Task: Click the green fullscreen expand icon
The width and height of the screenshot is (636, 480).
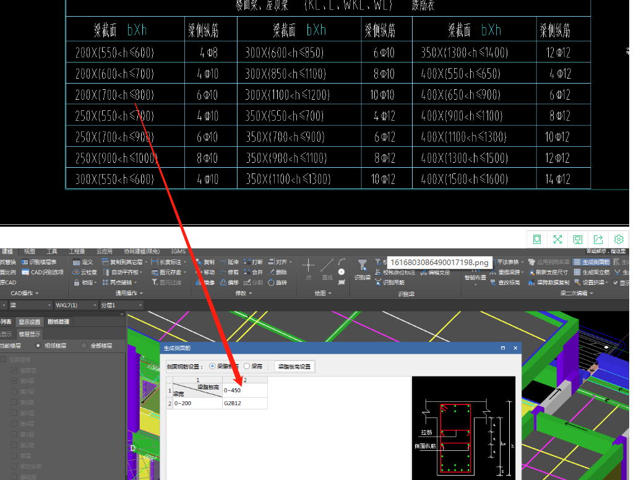Action: click(x=557, y=240)
